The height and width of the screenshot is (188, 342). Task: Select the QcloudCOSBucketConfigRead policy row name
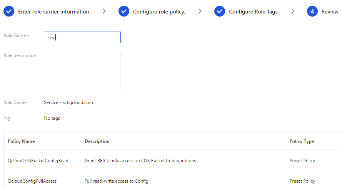pyautogui.click(x=38, y=161)
